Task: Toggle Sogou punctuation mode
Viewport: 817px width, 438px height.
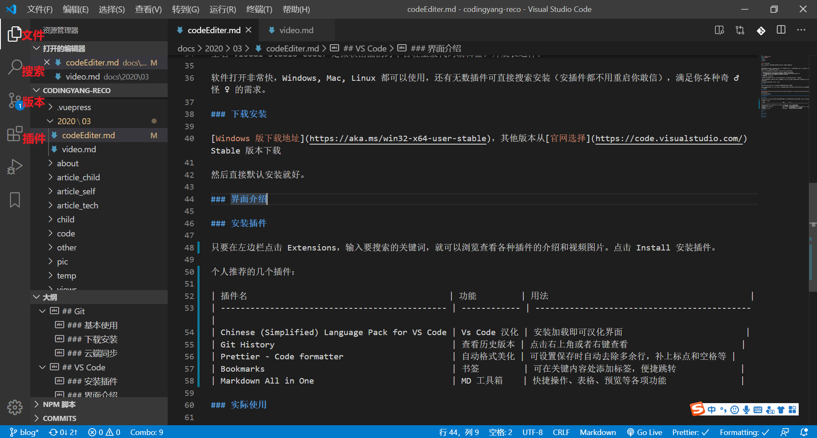Action: click(723, 410)
